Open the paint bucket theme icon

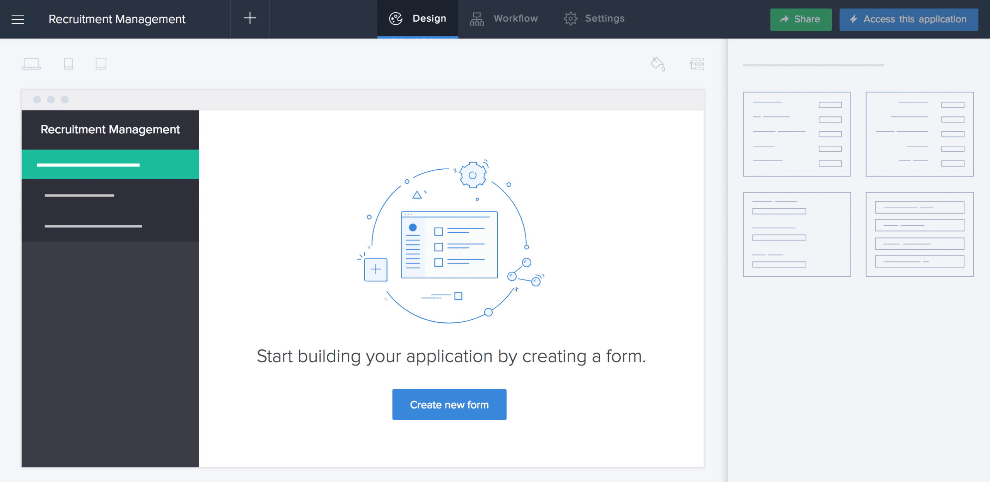pyautogui.click(x=658, y=64)
